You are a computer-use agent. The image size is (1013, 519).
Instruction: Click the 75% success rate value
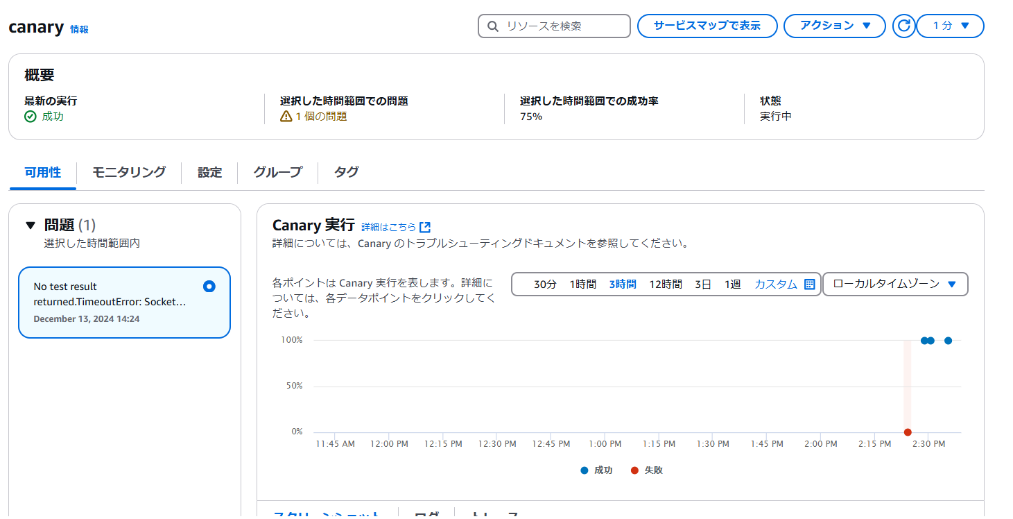tap(531, 117)
